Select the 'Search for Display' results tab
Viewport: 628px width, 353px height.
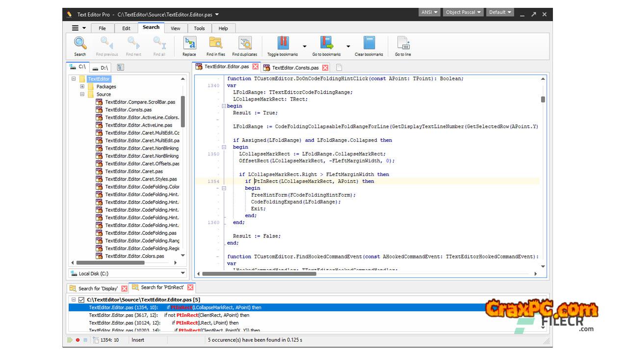98,288
